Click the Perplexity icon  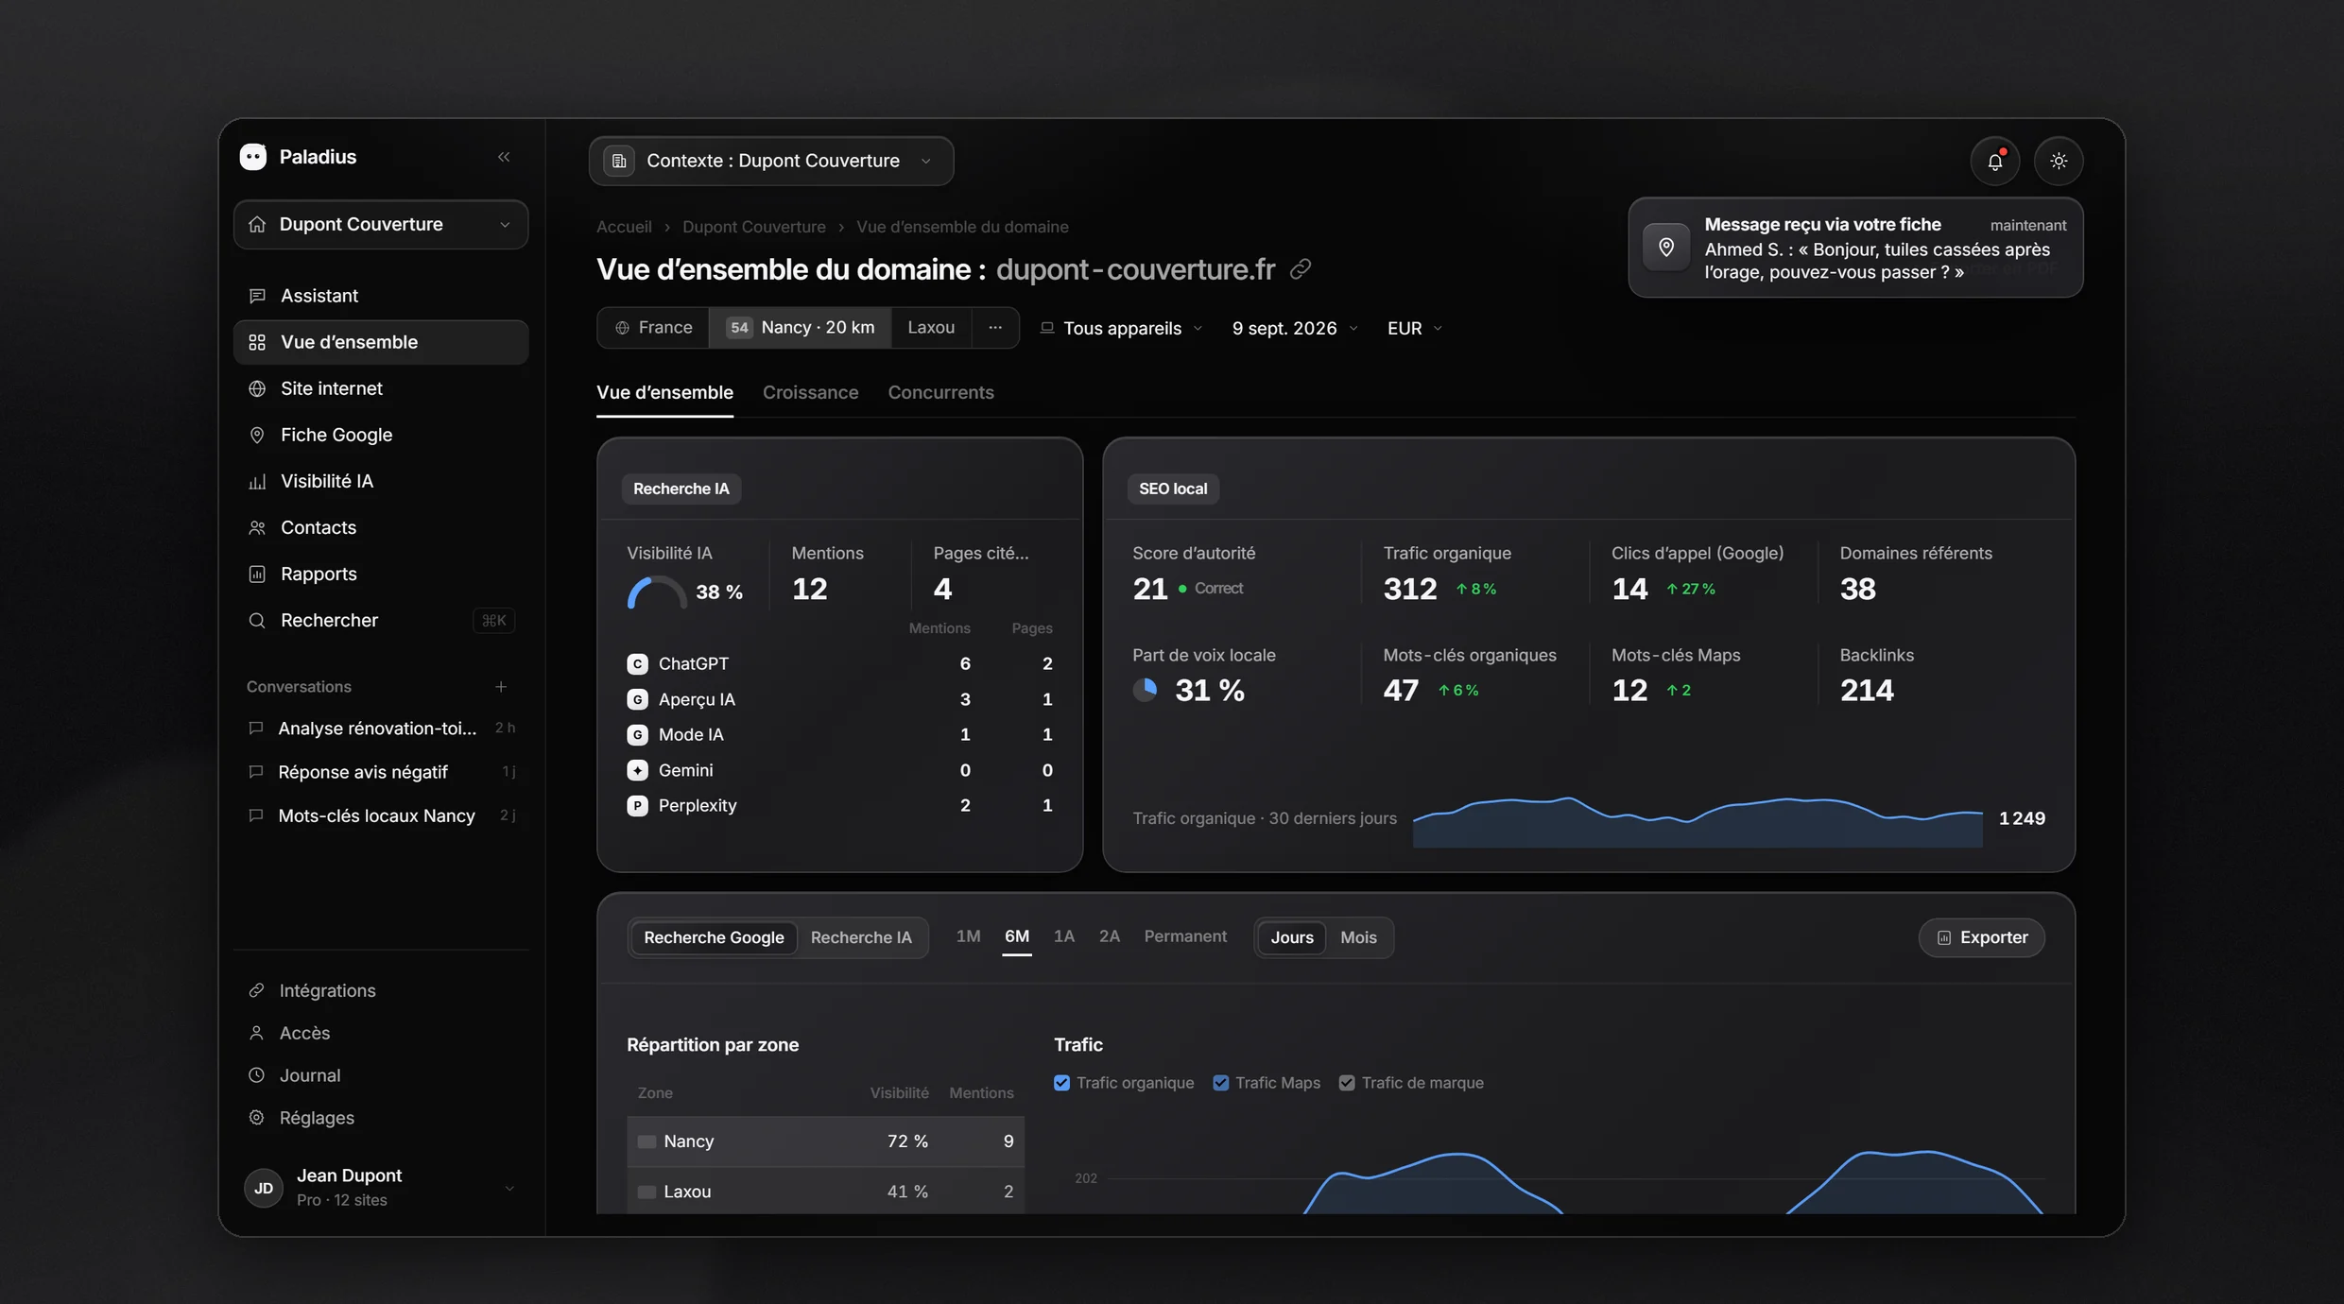click(638, 806)
